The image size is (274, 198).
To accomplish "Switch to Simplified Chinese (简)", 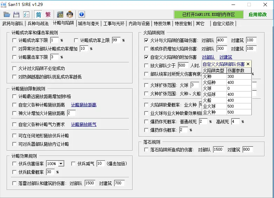I will tap(39, 14).
